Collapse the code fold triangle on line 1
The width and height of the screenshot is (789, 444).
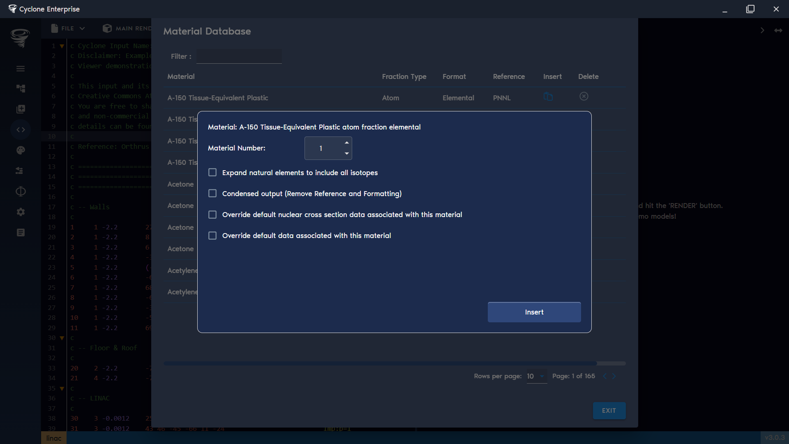tap(62, 46)
